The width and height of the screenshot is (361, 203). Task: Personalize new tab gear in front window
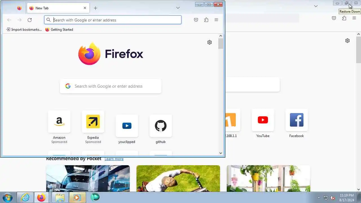210,42
